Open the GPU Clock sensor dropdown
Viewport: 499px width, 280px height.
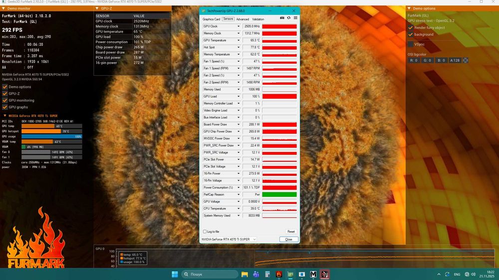pos(239,26)
